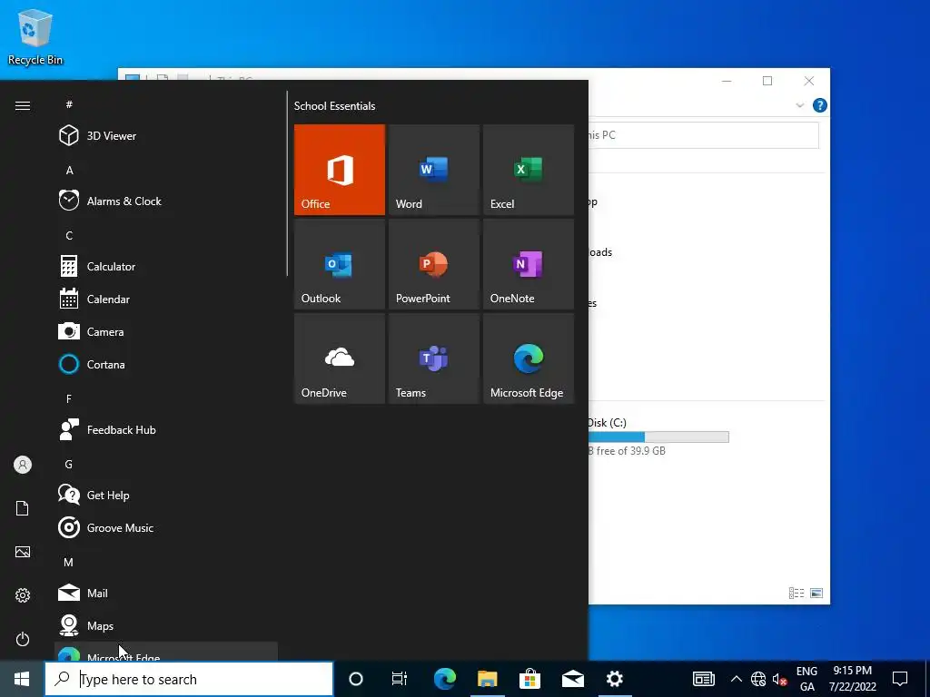
Task: Jump to letter A in app list
Action: tap(69, 170)
